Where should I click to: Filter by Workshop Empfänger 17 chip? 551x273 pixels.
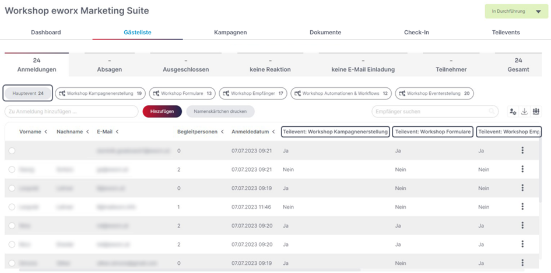[253, 93]
